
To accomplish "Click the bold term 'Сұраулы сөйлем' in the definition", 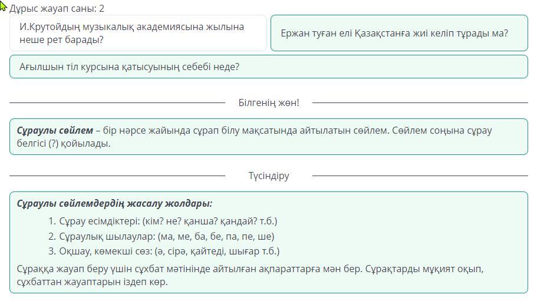I will [x=55, y=130].
